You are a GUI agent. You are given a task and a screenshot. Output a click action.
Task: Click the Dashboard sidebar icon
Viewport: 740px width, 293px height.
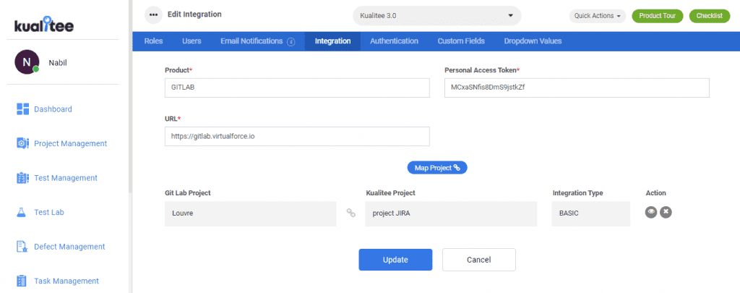point(22,109)
